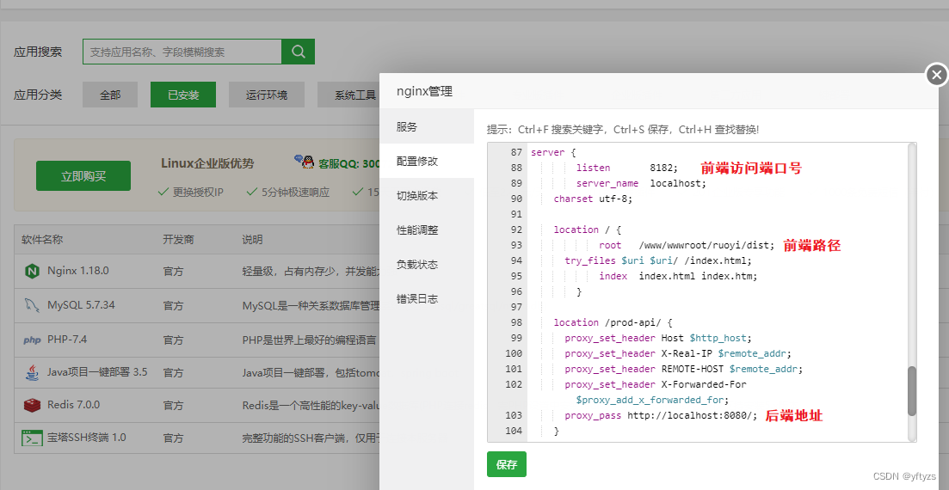Click the proxy_set_header X-Real-IP line
The image size is (949, 490).
(x=678, y=353)
